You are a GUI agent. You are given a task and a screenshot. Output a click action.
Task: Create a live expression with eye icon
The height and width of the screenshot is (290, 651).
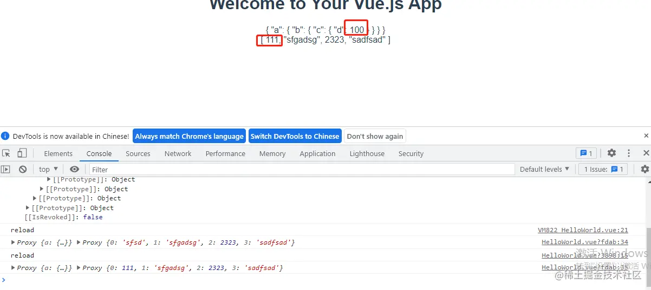[x=74, y=169]
